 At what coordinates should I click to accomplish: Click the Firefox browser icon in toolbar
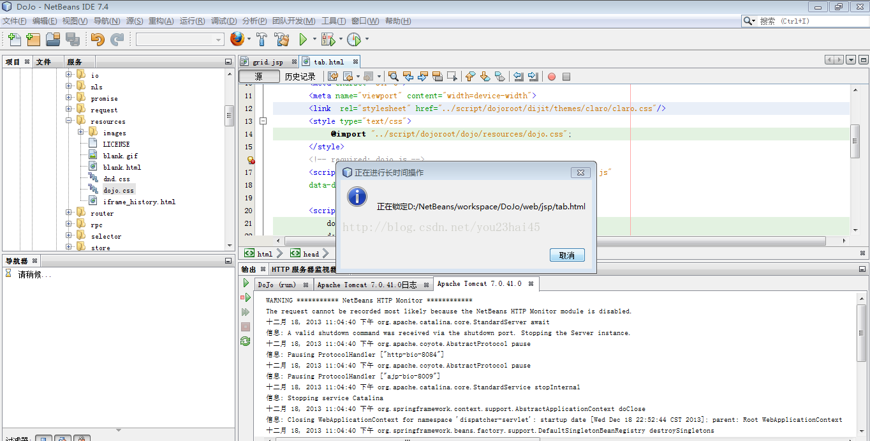pos(237,40)
